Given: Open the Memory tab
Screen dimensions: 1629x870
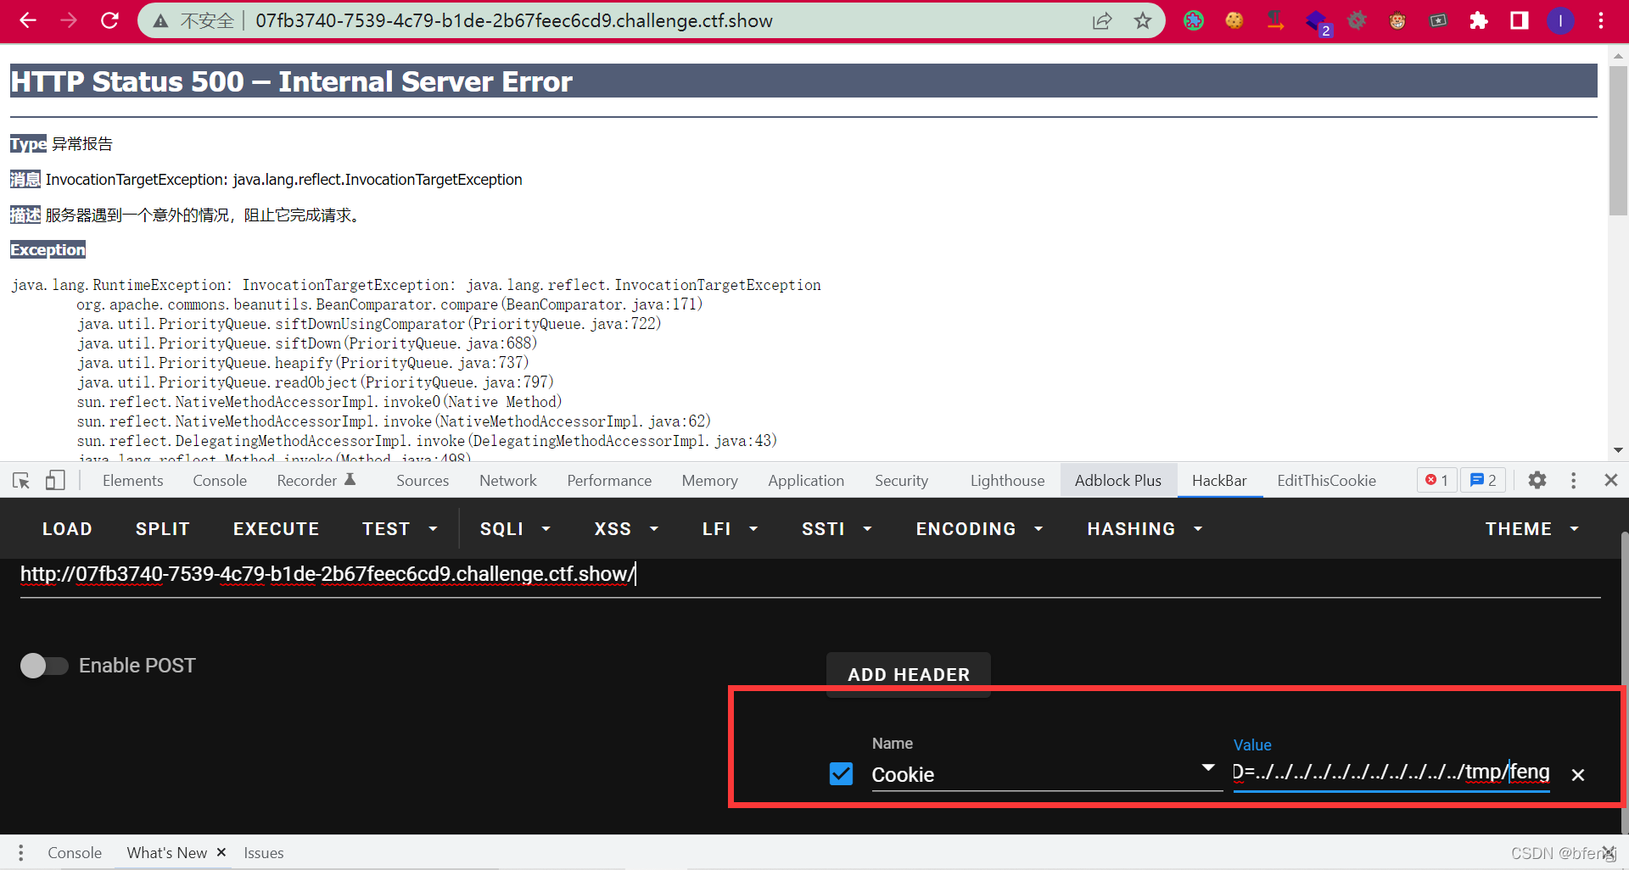Looking at the screenshot, I should 710,481.
